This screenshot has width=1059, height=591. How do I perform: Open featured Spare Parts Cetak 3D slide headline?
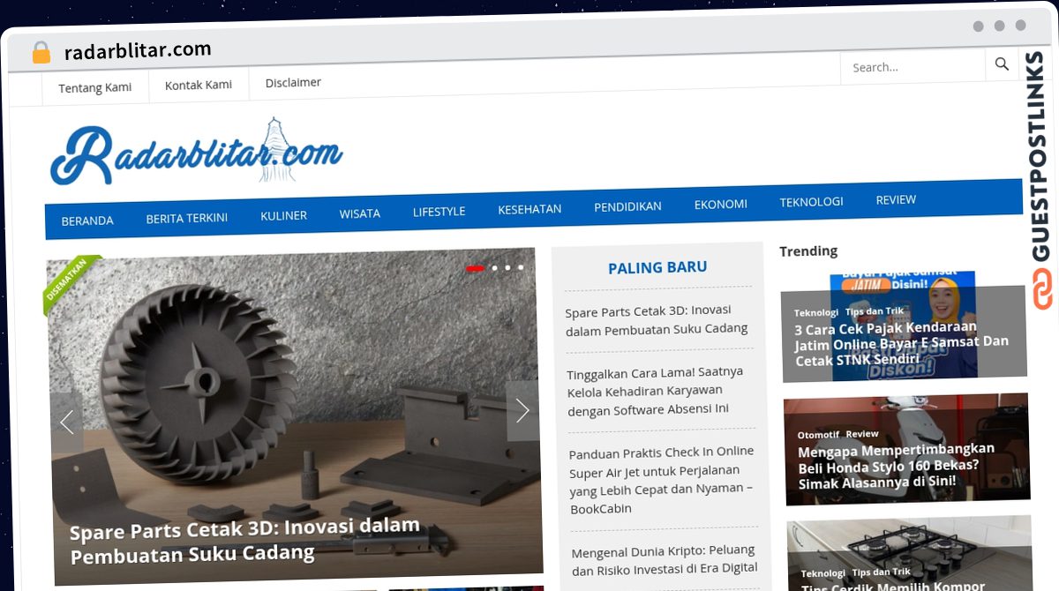[244, 541]
